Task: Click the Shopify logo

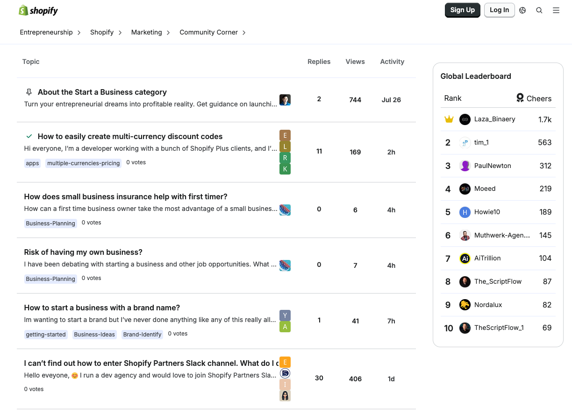Action: click(38, 10)
